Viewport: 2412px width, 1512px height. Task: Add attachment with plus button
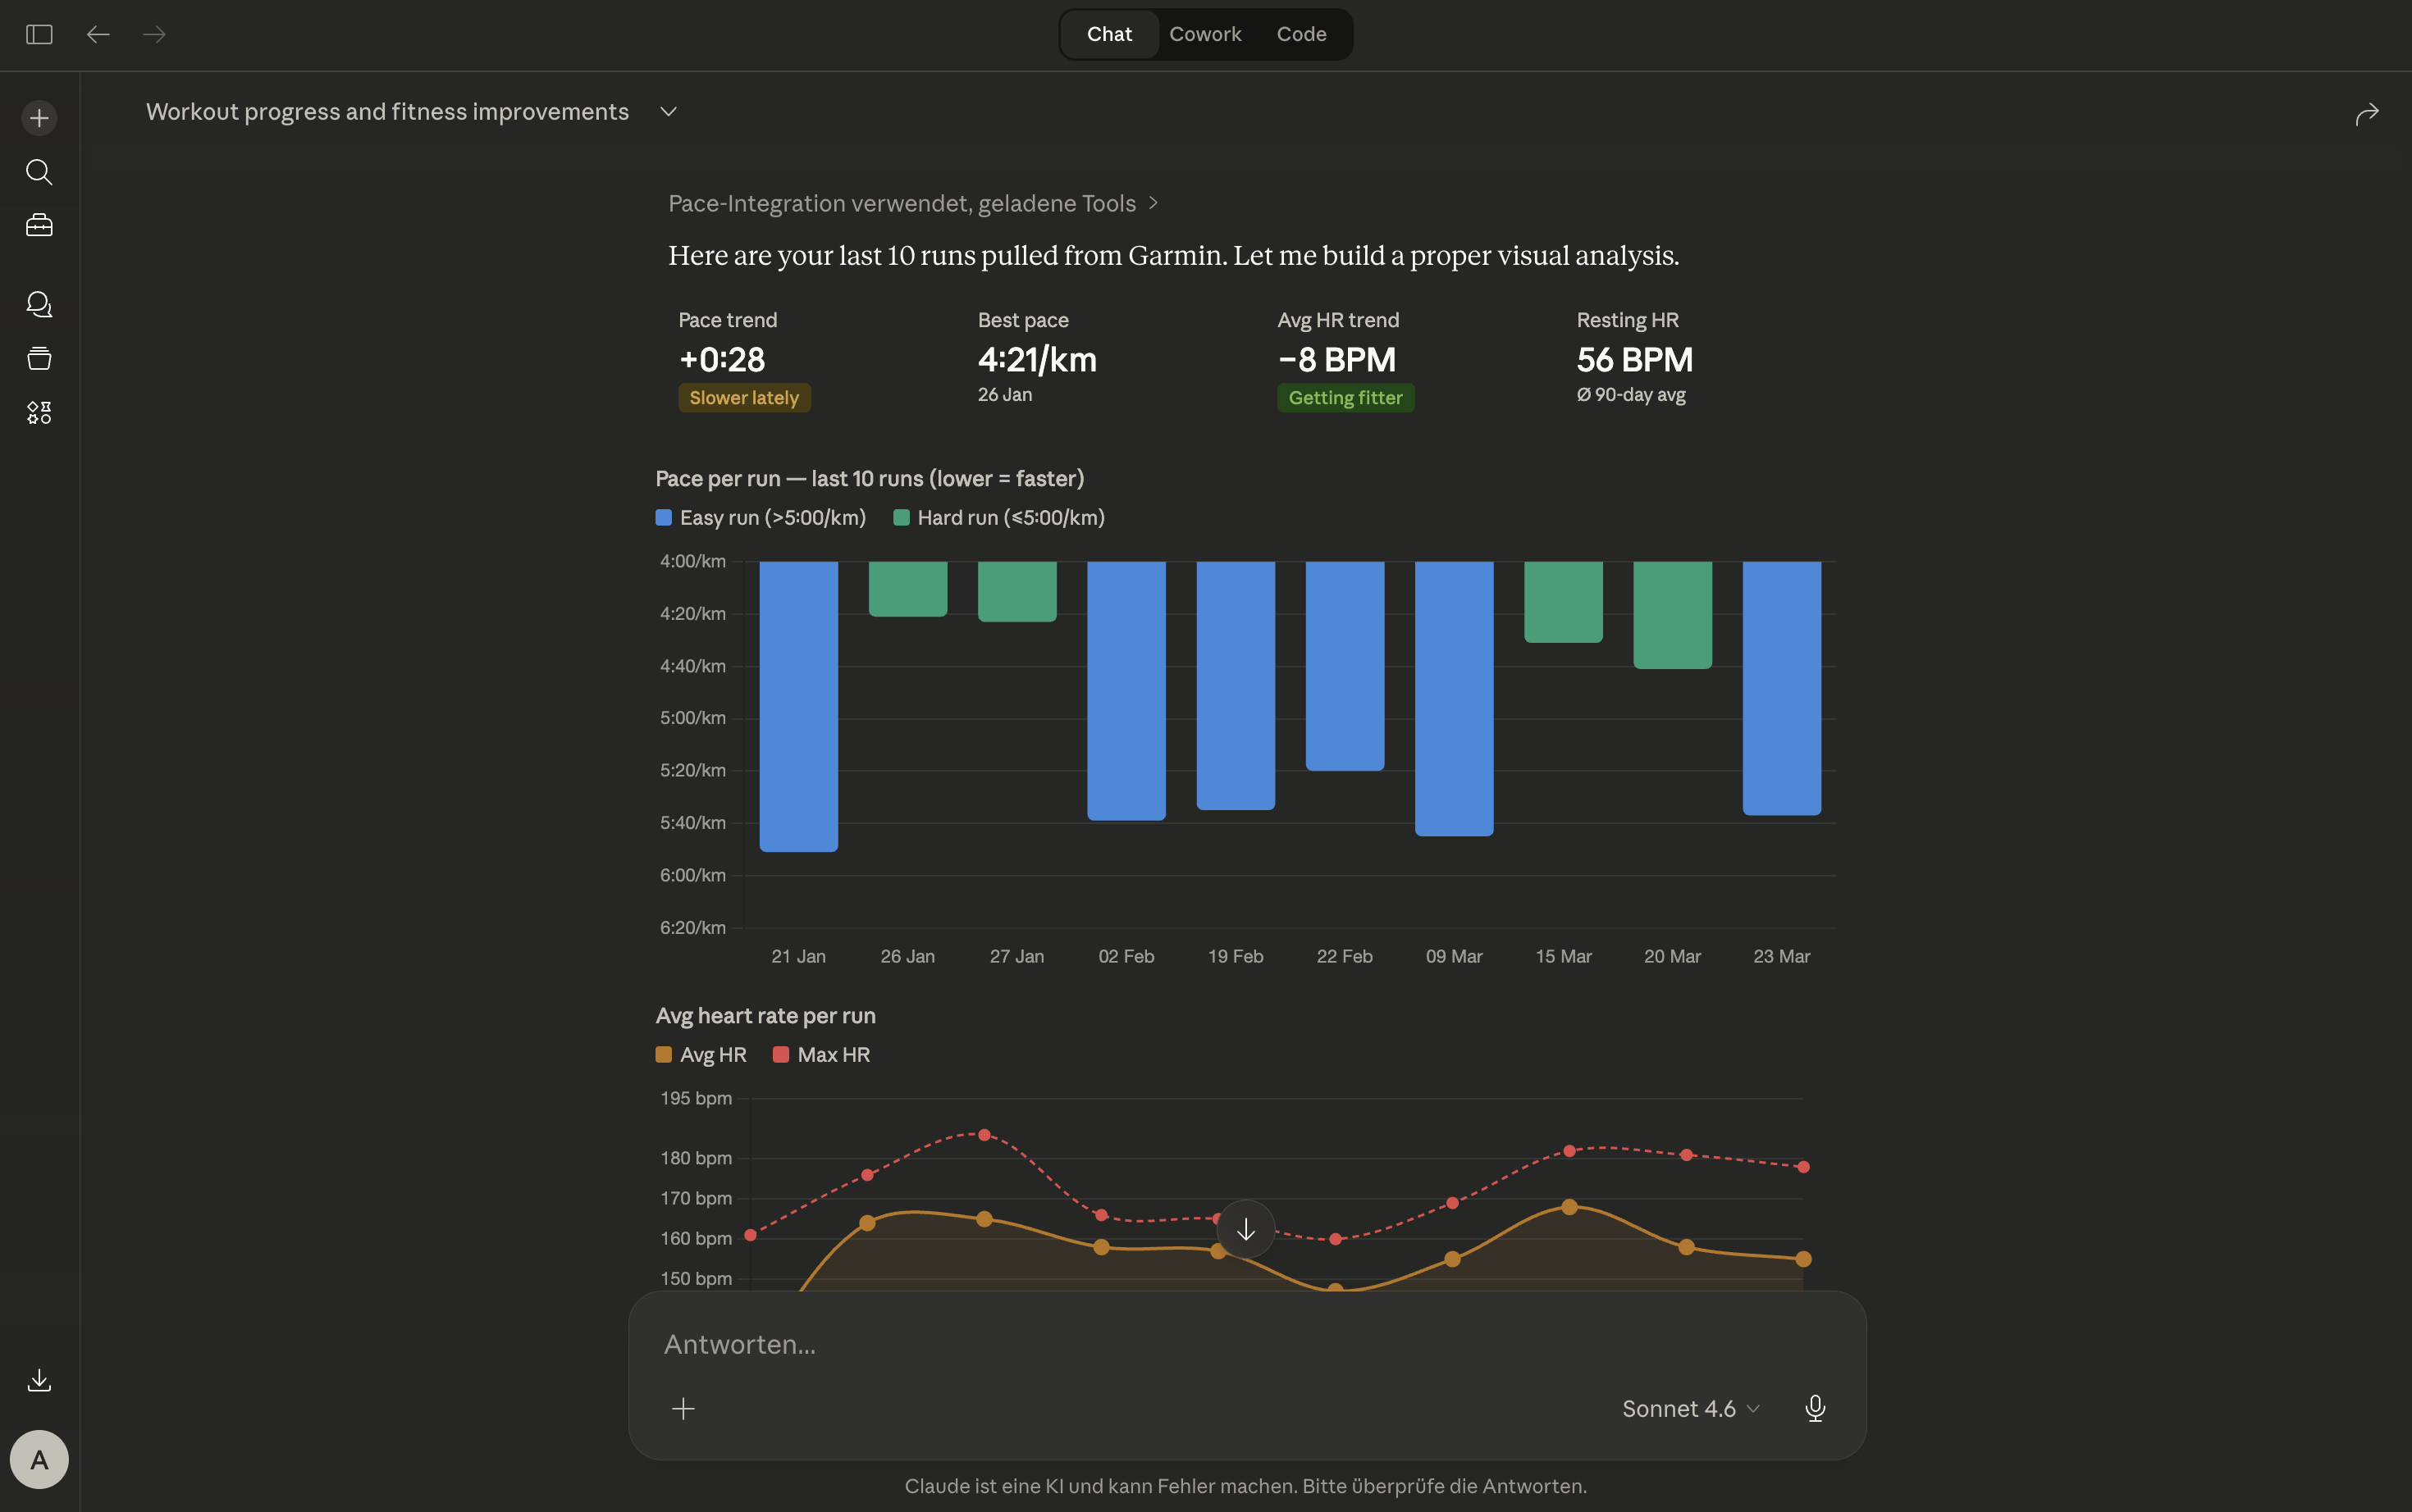click(683, 1408)
